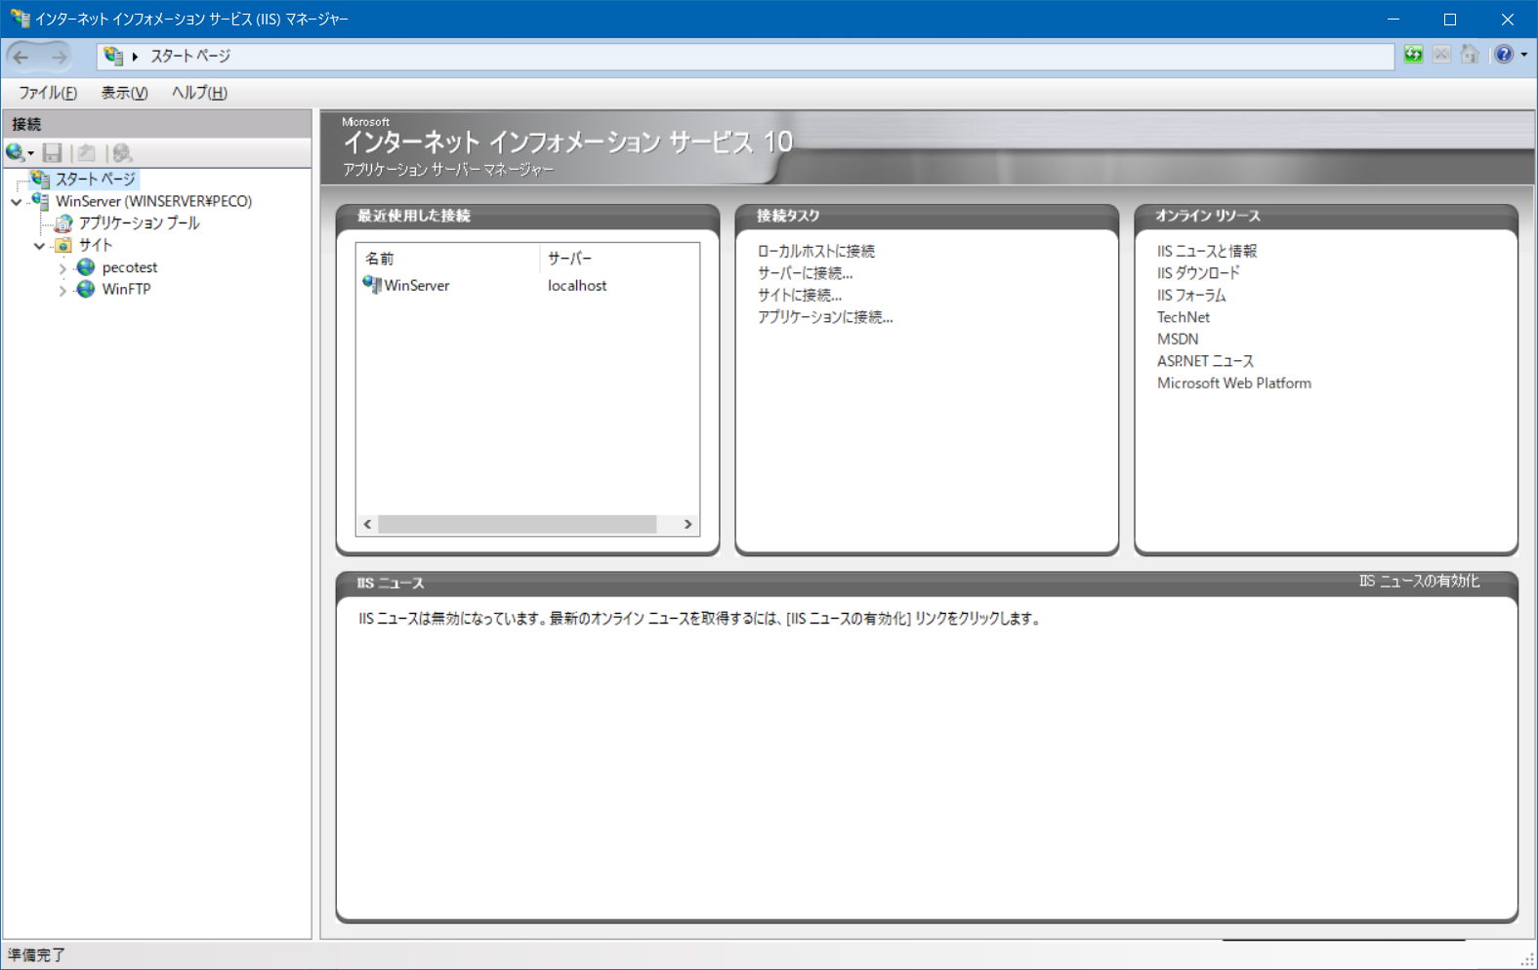Click the アプリケーション プール icon

click(x=63, y=223)
